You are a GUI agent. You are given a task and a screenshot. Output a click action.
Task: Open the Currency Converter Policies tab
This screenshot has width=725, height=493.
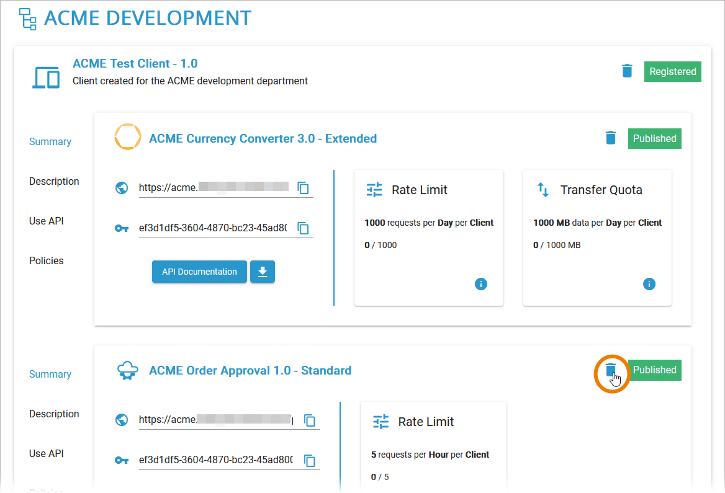pyautogui.click(x=47, y=260)
